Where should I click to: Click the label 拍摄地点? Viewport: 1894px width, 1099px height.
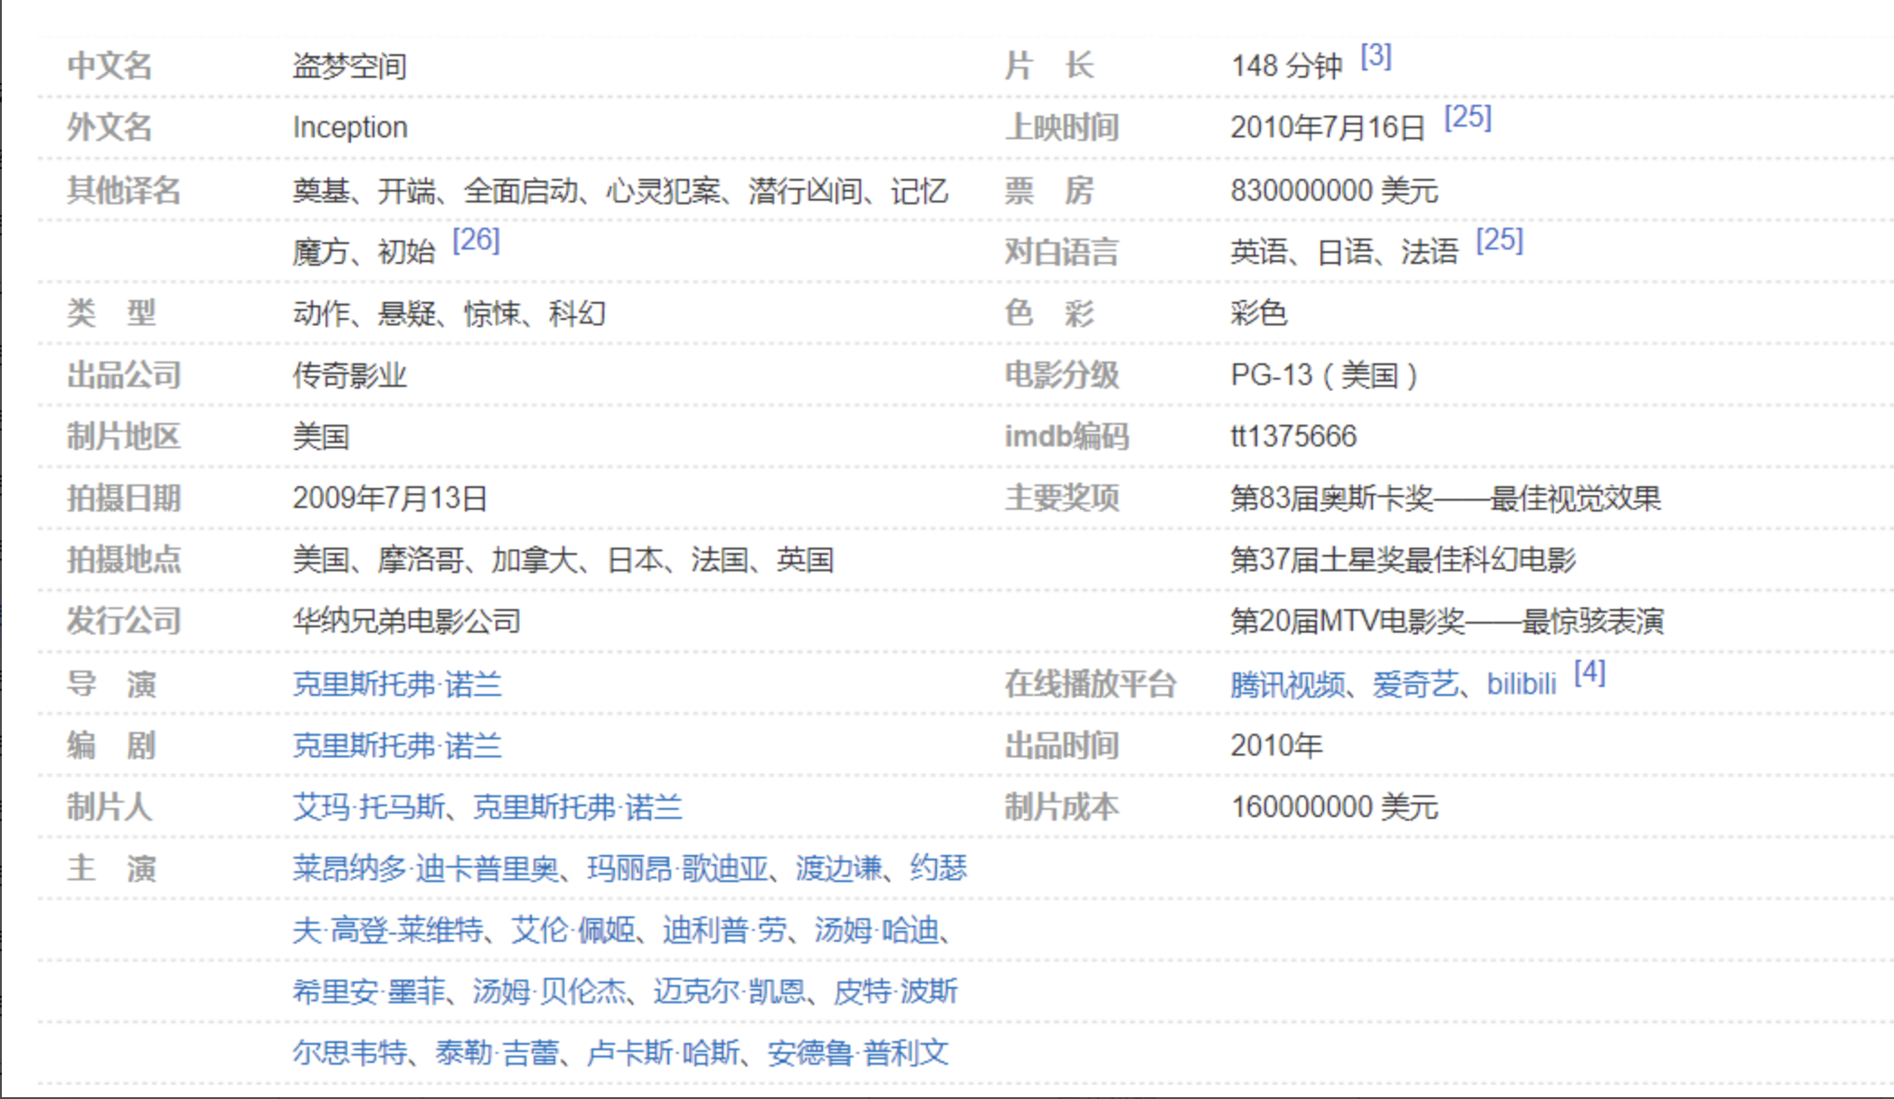(124, 559)
